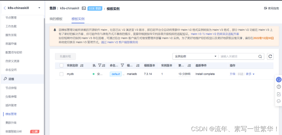The width and height of the screenshot is (282, 135).
Task: Open 插件管理 in the sidebar
Action: 11,105
